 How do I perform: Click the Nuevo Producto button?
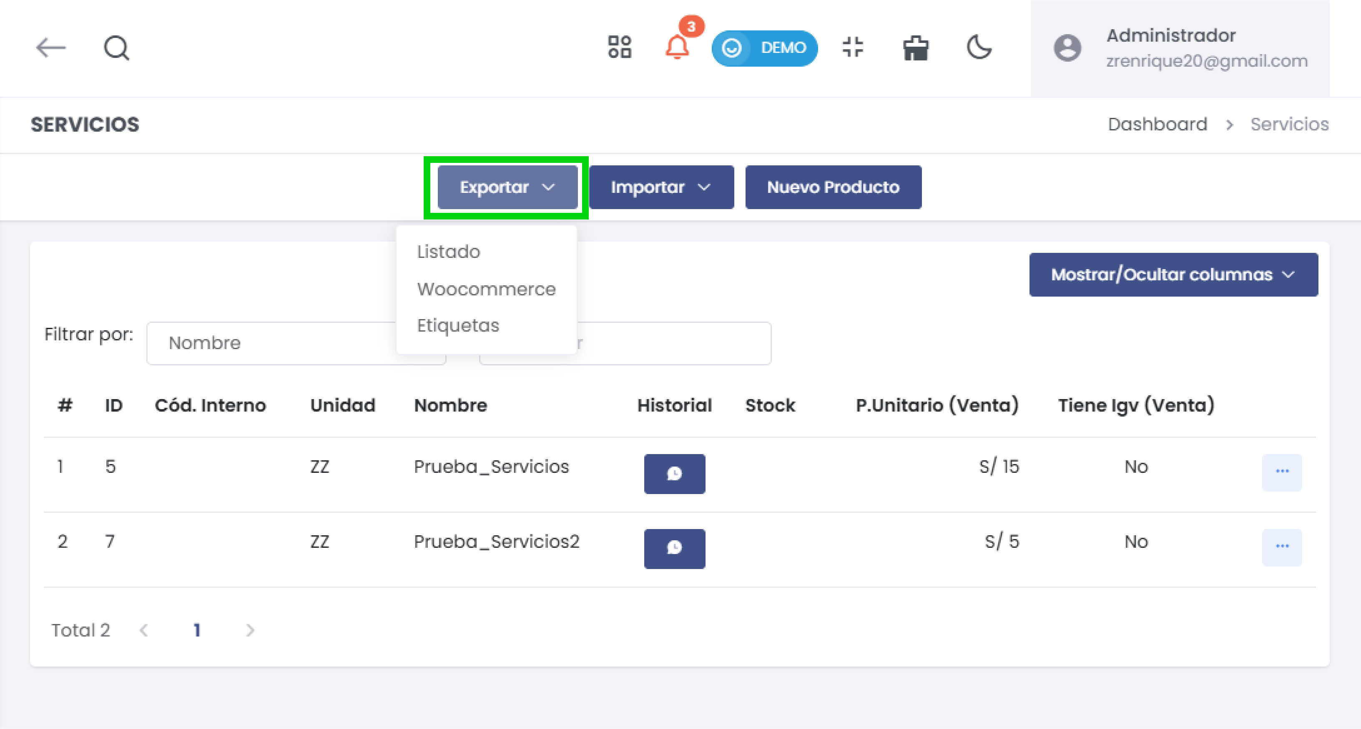(x=833, y=187)
